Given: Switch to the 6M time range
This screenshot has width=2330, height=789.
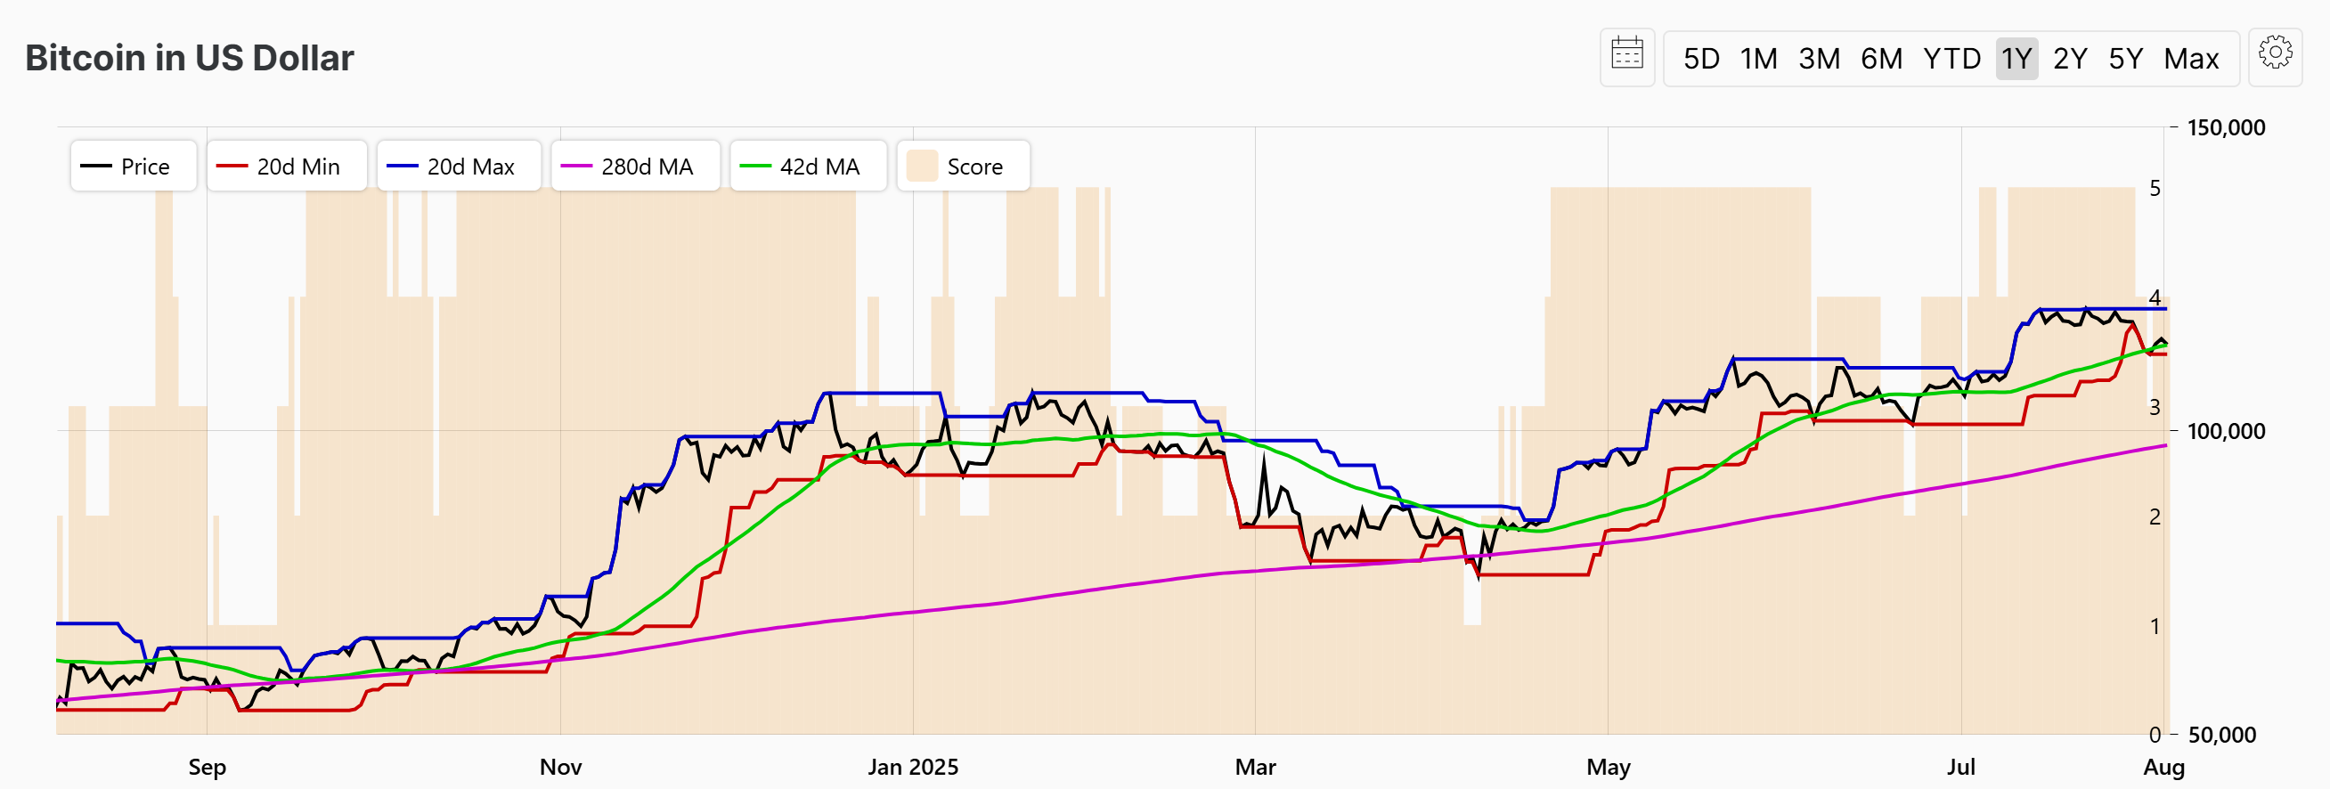Looking at the screenshot, I should click(x=1881, y=59).
